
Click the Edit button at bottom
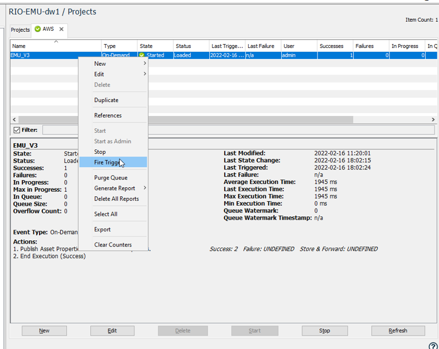tap(112, 331)
